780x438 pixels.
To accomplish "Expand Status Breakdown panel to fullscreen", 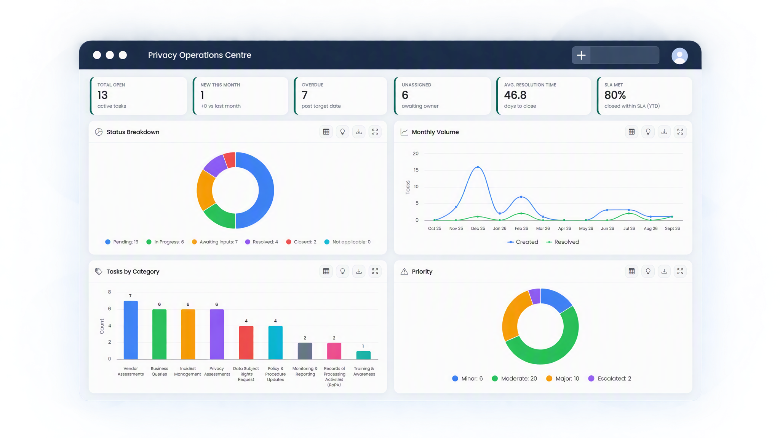I will pos(375,132).
